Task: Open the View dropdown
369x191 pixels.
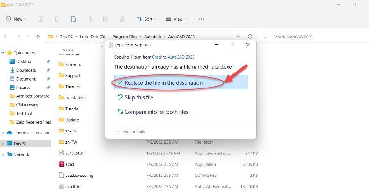Action: pos(176,19)
